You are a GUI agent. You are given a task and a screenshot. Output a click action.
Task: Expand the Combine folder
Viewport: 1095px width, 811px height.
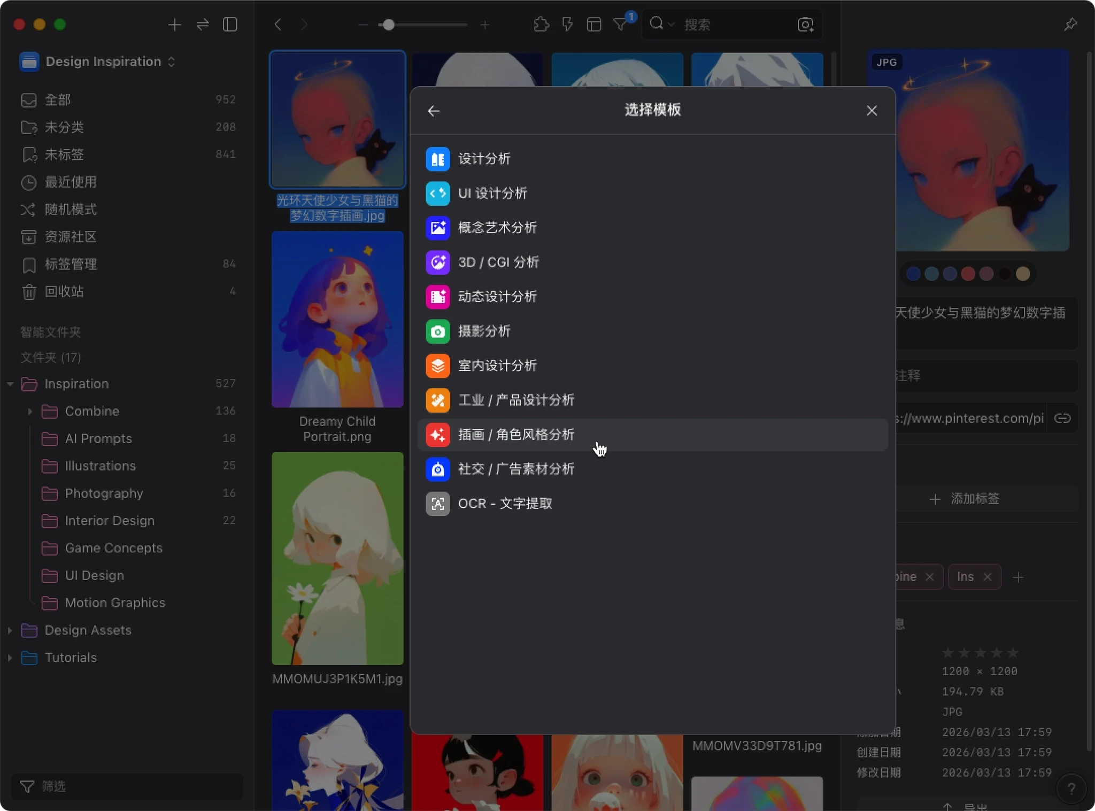[30, 411]
